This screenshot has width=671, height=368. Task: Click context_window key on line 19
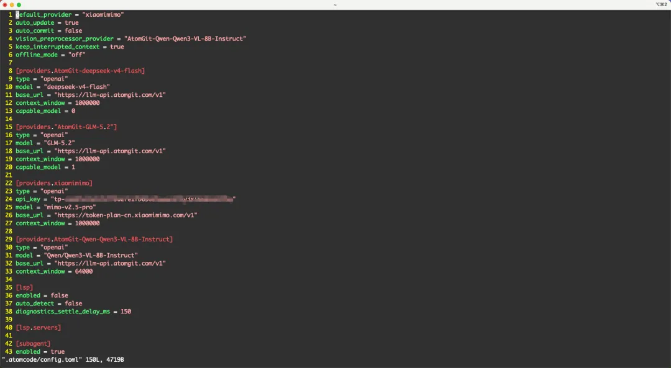[x=40, y=159]
